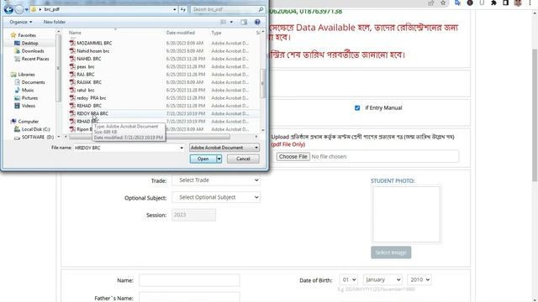
Task: Open the Pictures library
Action: pyautogui.click(x=29, y=98)
